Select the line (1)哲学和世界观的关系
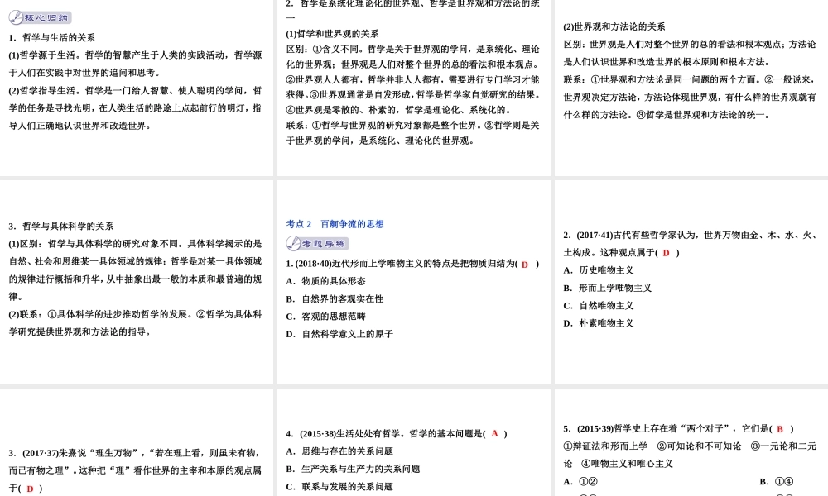Image resolution: width=828 pixels, height=496 pixels. click(x=332, y=34)
